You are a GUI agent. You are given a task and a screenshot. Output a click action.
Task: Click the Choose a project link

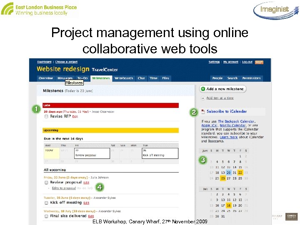tap(66, 62)
